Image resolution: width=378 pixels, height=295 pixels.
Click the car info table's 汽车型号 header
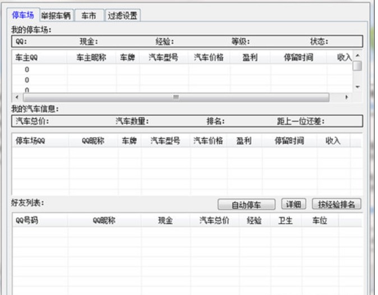[x=165, y=140]
